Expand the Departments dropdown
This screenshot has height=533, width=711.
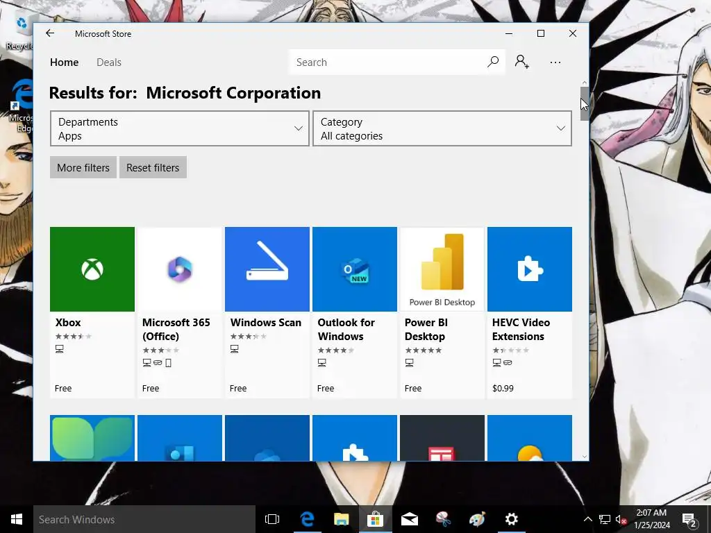pyautogui.click(x=180, y=128)
